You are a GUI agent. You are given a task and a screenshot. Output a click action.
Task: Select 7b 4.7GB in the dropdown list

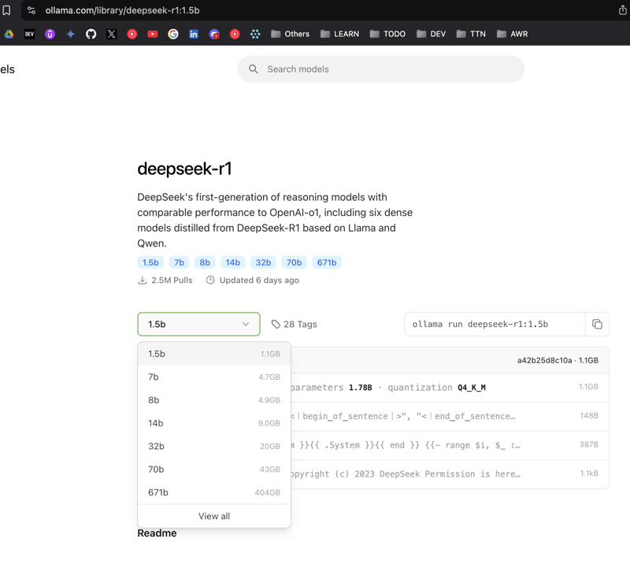pos(213,377)
